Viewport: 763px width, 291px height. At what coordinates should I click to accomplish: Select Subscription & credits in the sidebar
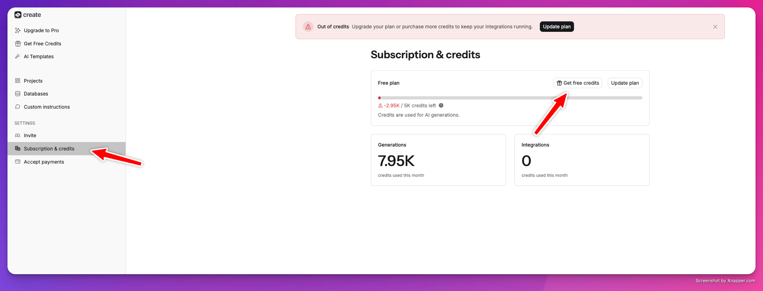[49, 148]
